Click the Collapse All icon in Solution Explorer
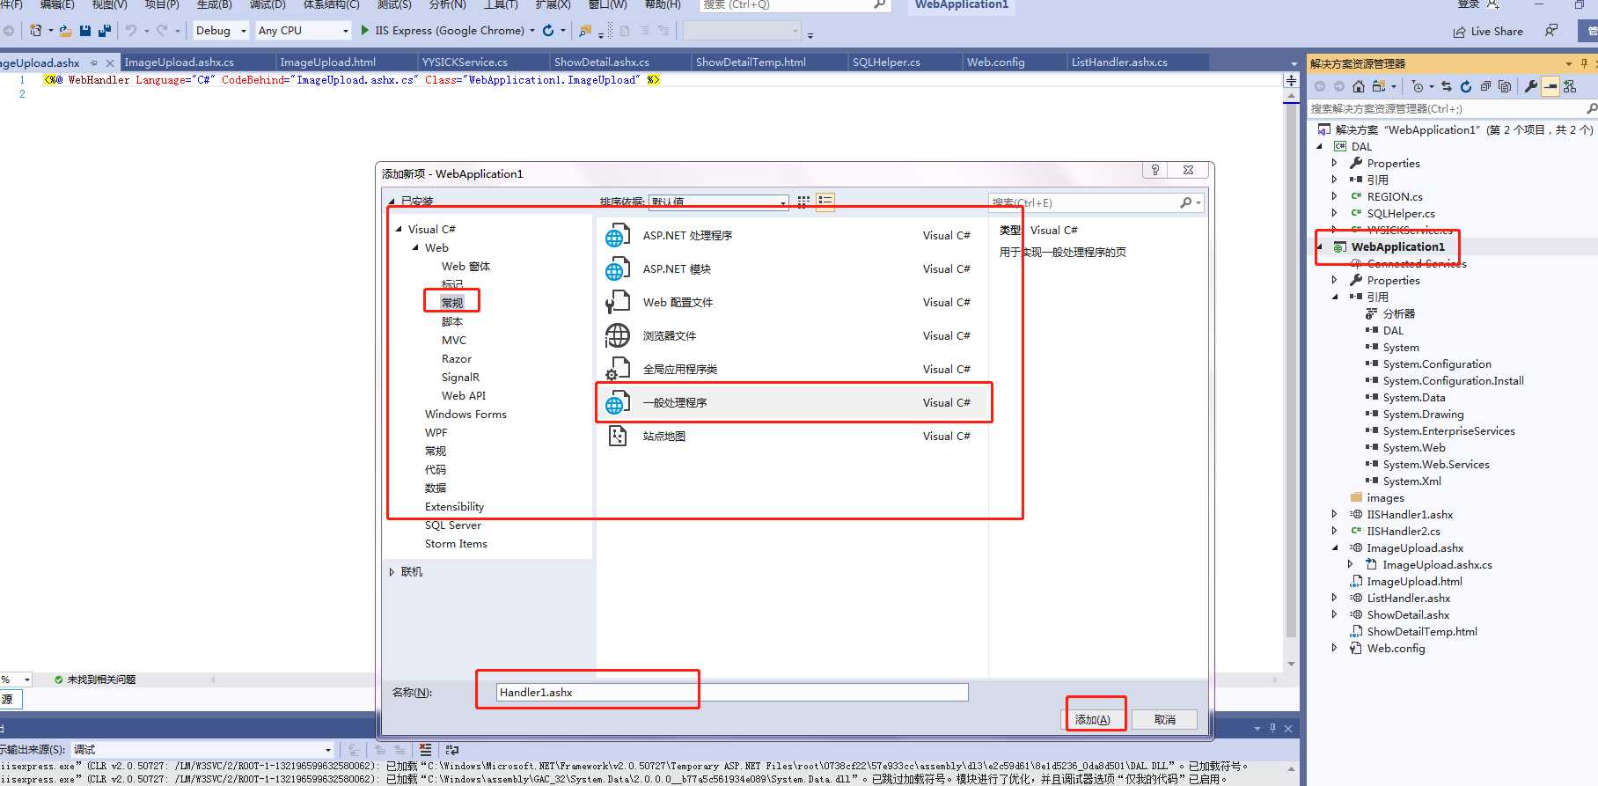The image size is (1598, 786). (1485, 86)
